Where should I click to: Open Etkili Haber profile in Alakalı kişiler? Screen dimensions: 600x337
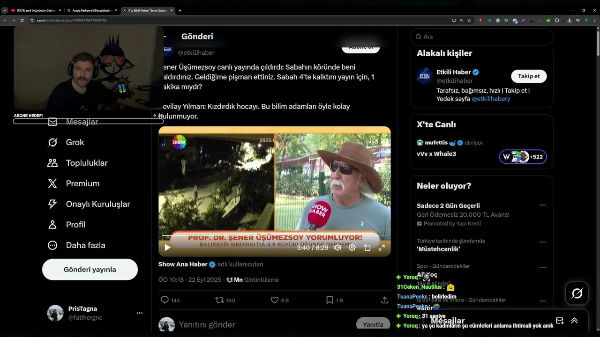[x=453, y=72]
